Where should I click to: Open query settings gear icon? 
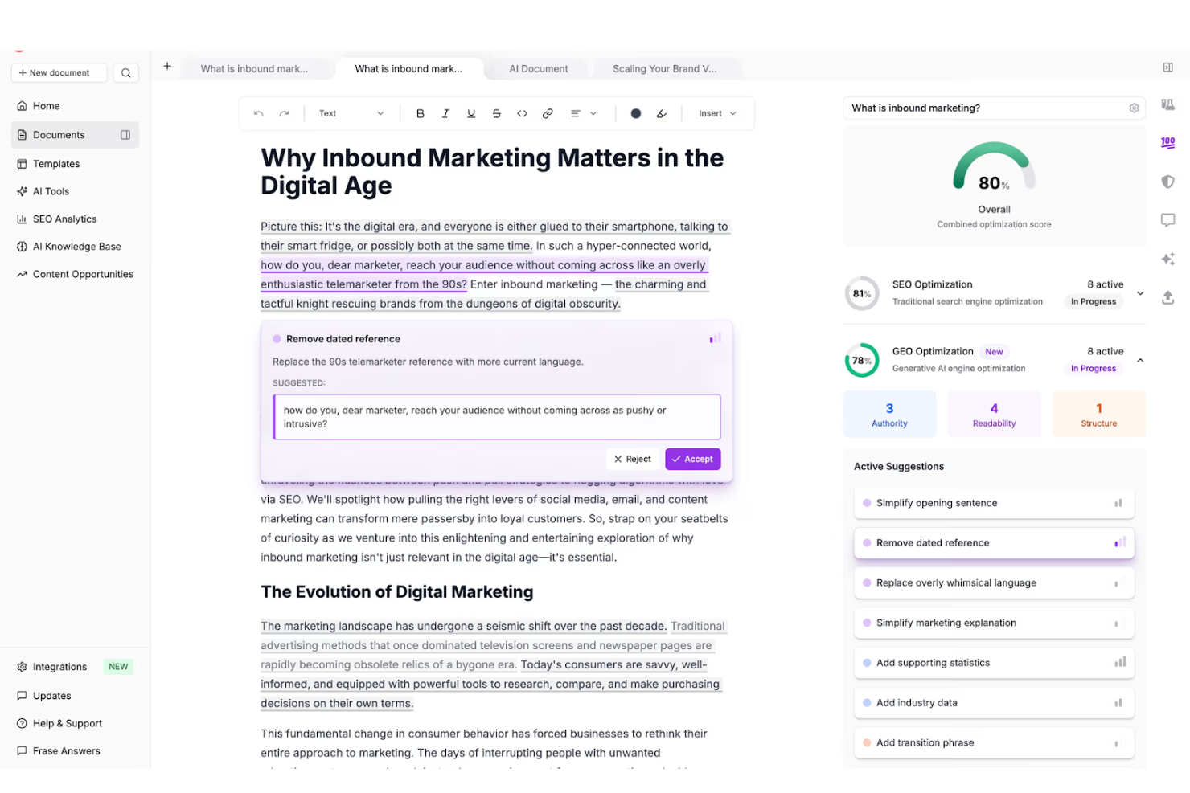1134,108
